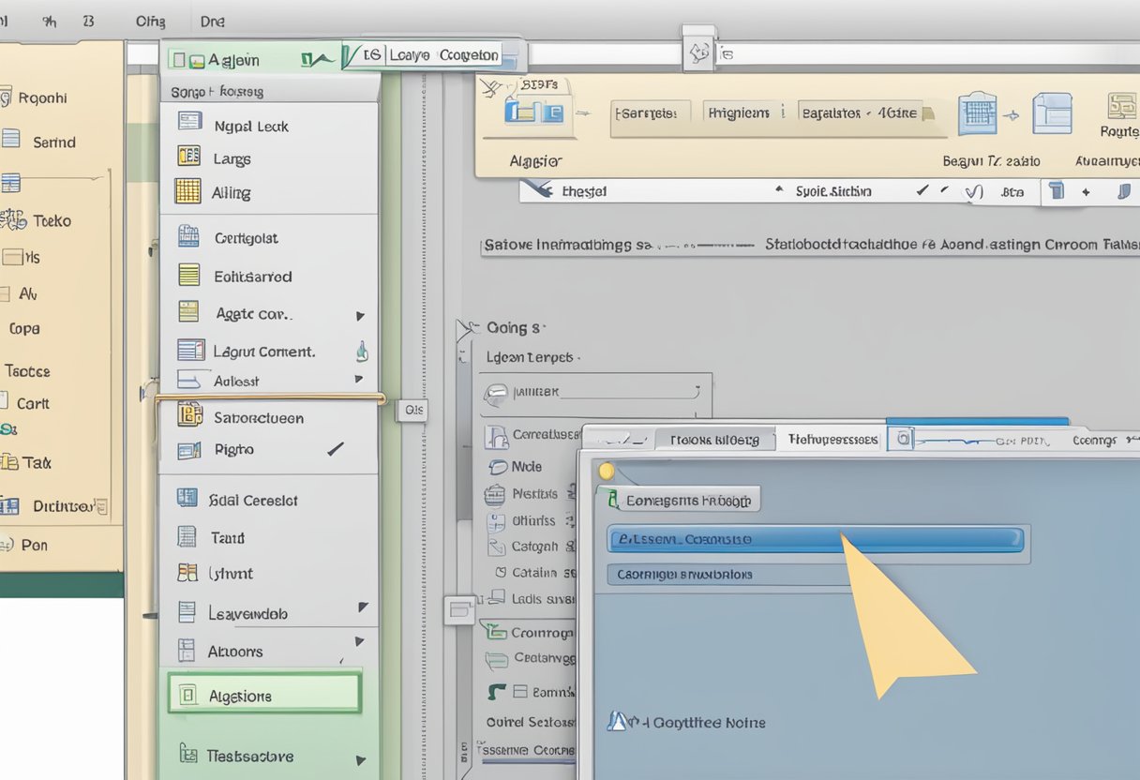Choose the highlighted Algetions menu item

(x=263, y=696)
